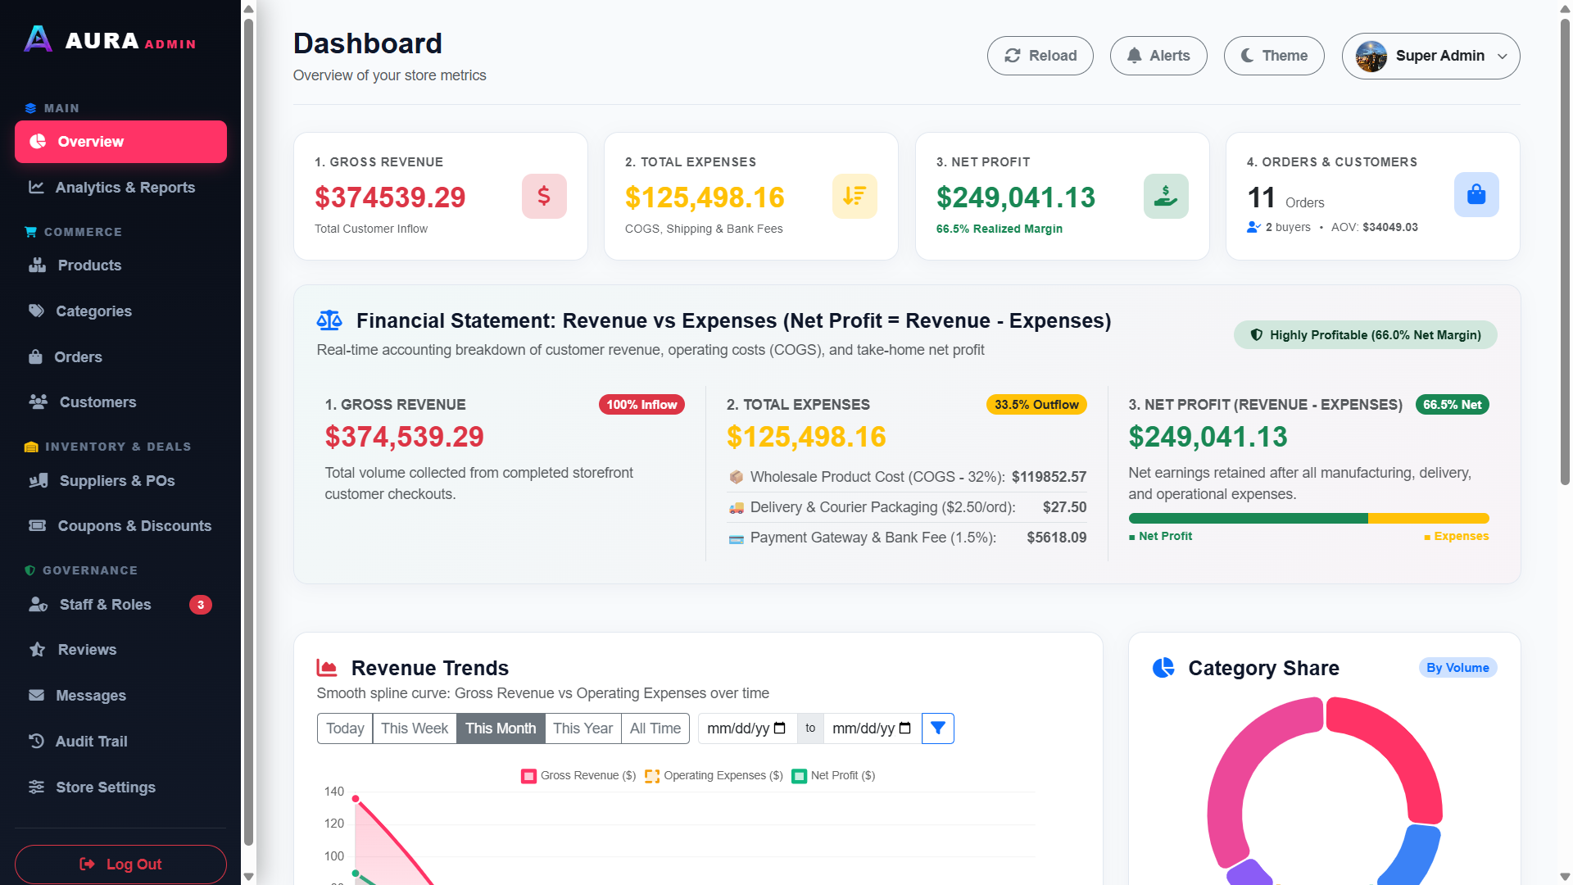
Task: Click the By Volume badge
Action: 1457,668
